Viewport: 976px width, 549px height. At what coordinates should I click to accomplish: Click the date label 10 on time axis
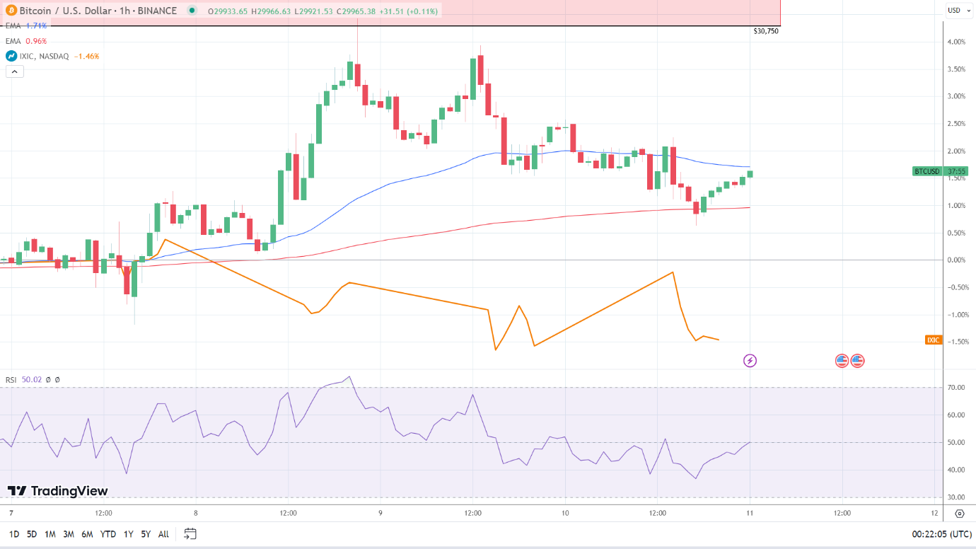(x=565, y=513)
